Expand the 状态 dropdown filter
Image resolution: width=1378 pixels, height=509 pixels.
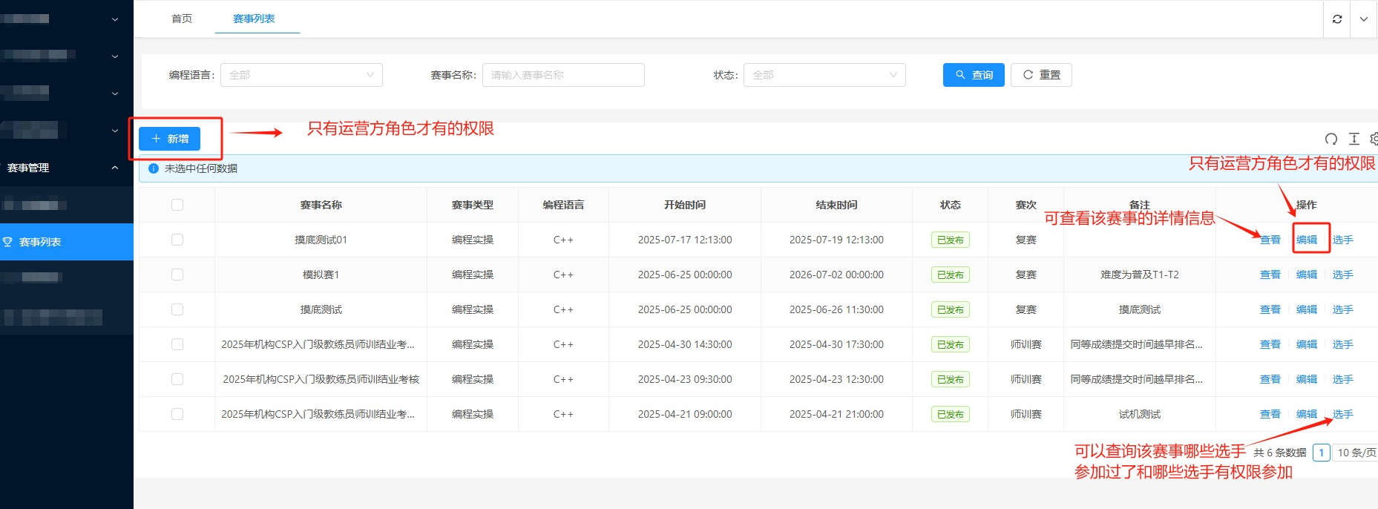coord(824,75)
